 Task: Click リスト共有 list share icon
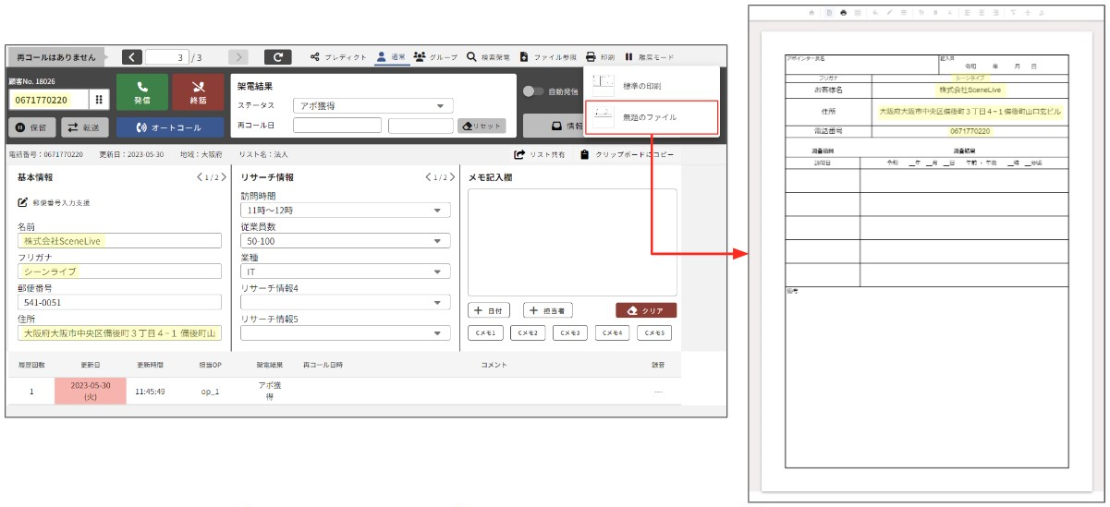click(520, 154)
